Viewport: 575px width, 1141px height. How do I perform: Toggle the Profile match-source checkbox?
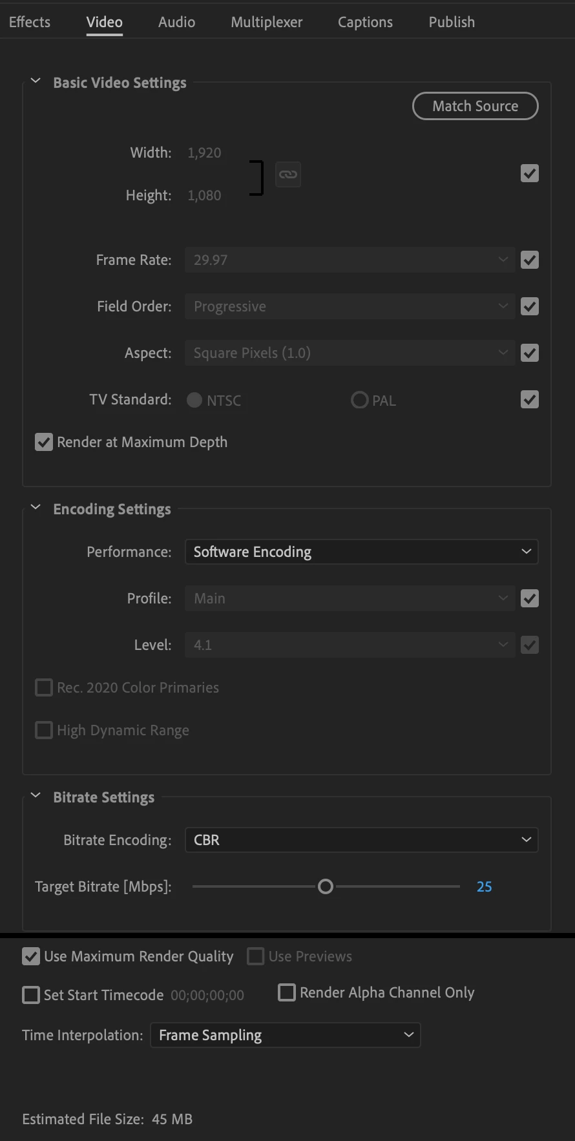tap(530, 598)
